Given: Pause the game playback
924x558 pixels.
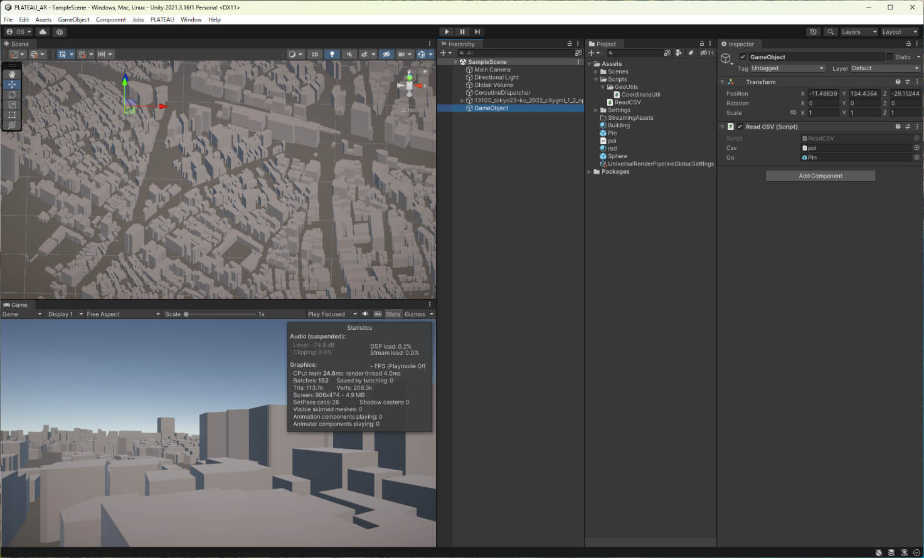Looking at the screenshot, I should pyautogui.click(x=462, y=32).
